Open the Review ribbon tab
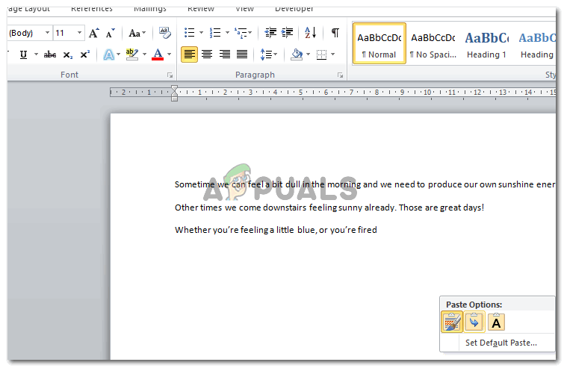The height and width of the screenshot is (368, 564). 201,8
